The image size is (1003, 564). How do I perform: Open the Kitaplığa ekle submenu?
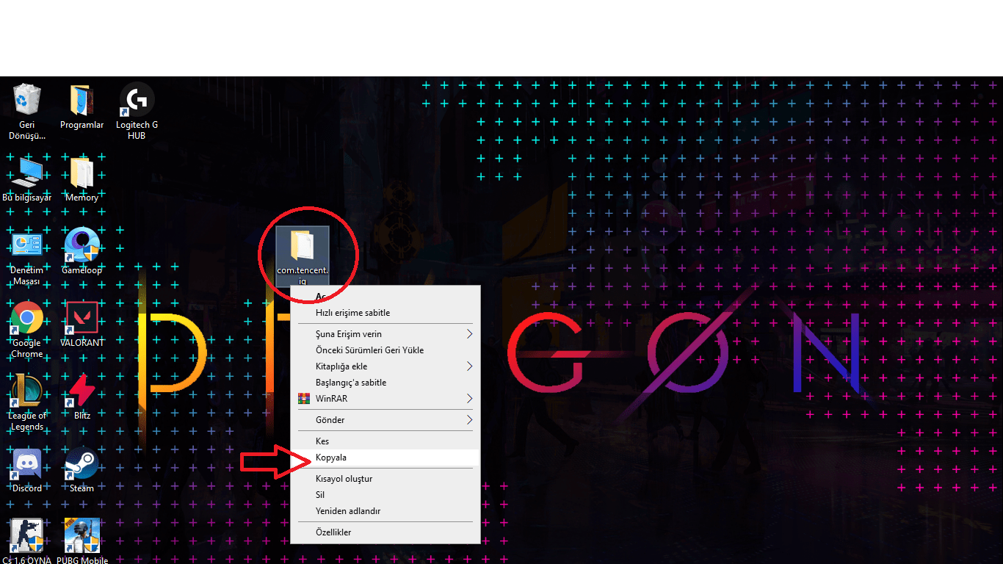(385, 366)
